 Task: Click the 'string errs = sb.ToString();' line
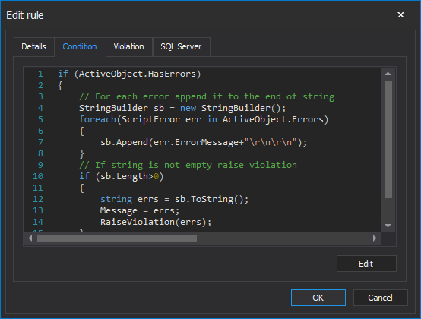[x=175, y=199]
